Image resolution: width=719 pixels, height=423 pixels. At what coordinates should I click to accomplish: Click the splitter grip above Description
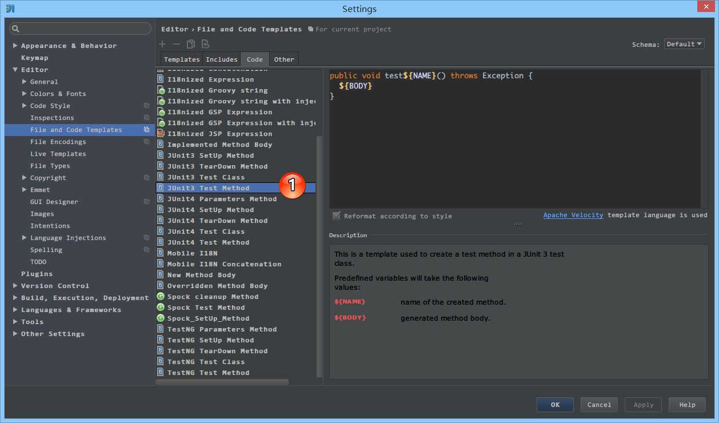[518, 224]
